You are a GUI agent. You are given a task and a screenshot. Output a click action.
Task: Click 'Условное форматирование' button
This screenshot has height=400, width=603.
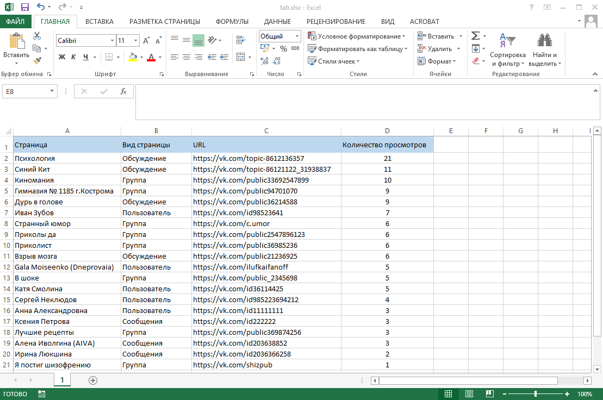tap(357, 36)
